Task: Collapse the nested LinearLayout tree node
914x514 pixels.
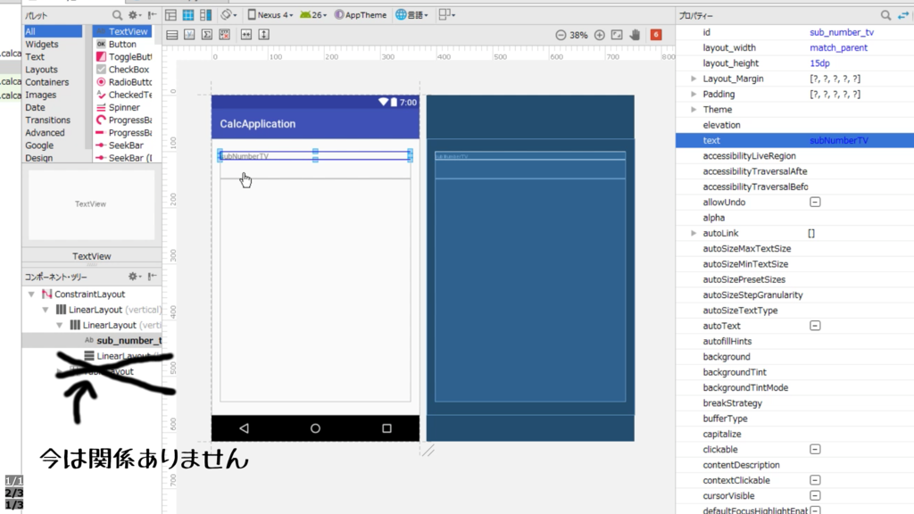Action: pyautogui.click(x=60, y=325)
